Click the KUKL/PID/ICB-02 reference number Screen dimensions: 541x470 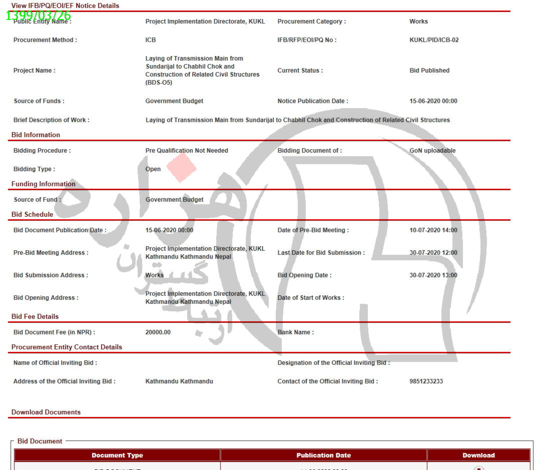[x=433, y=40]
